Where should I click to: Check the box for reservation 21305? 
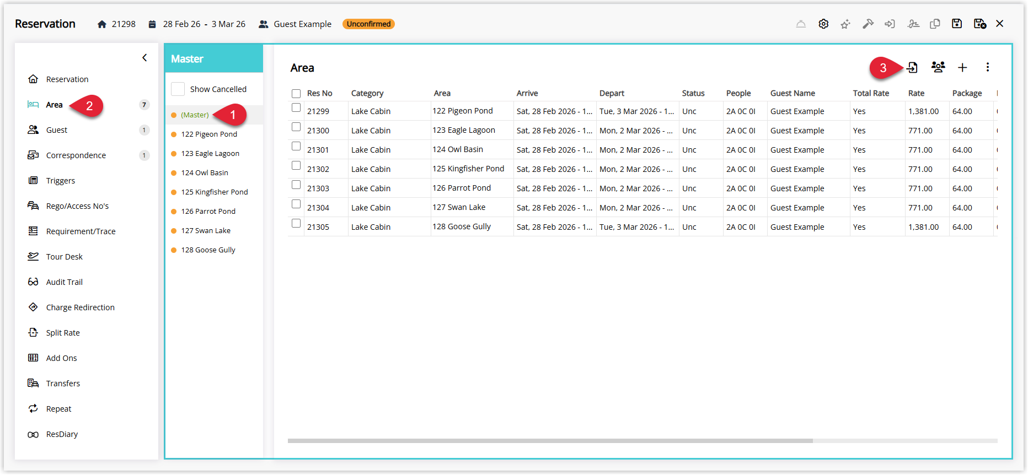click(x=296, y=224)
